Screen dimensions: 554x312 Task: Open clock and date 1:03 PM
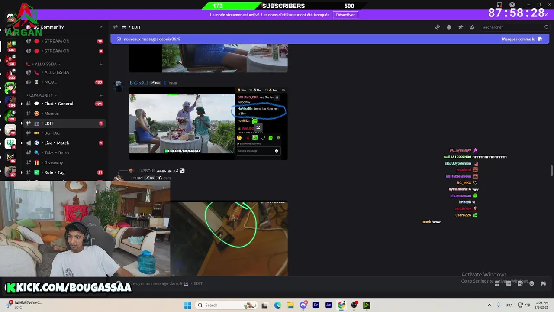coord(542,305)
